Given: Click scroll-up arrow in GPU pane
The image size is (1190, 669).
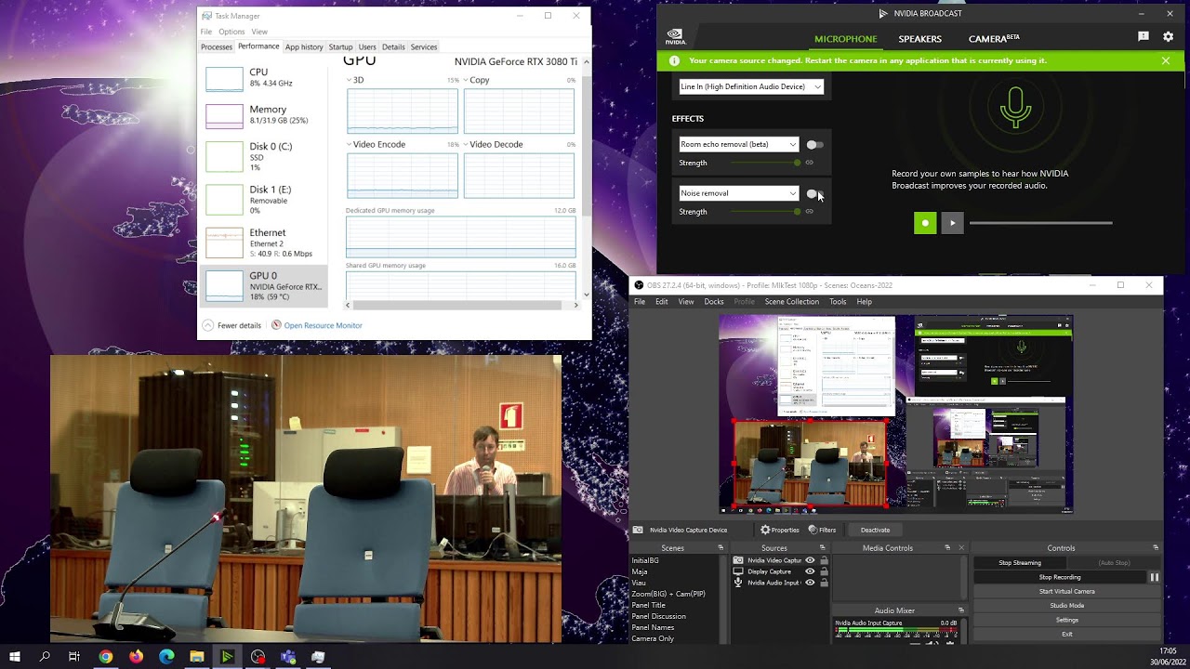Looking at the screenshot, I should click(586, 62).
